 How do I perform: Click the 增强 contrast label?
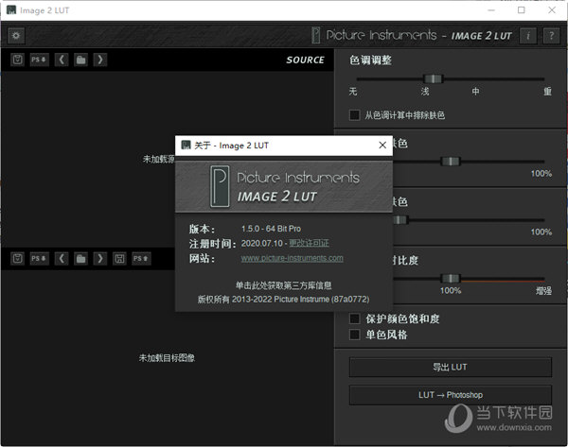coord(543,290)
